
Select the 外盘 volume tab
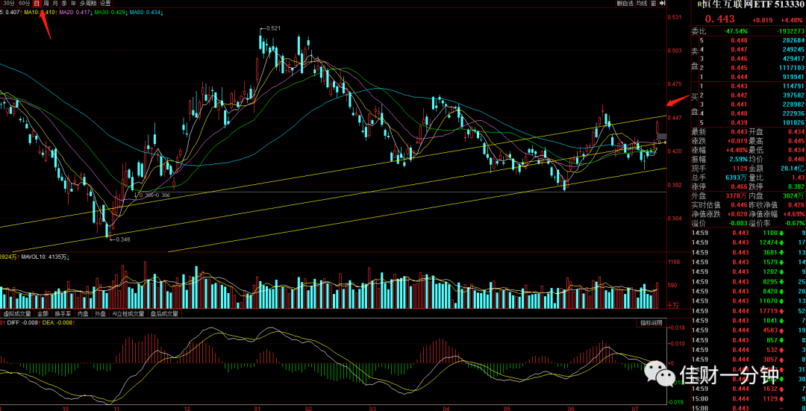(101, 313)
